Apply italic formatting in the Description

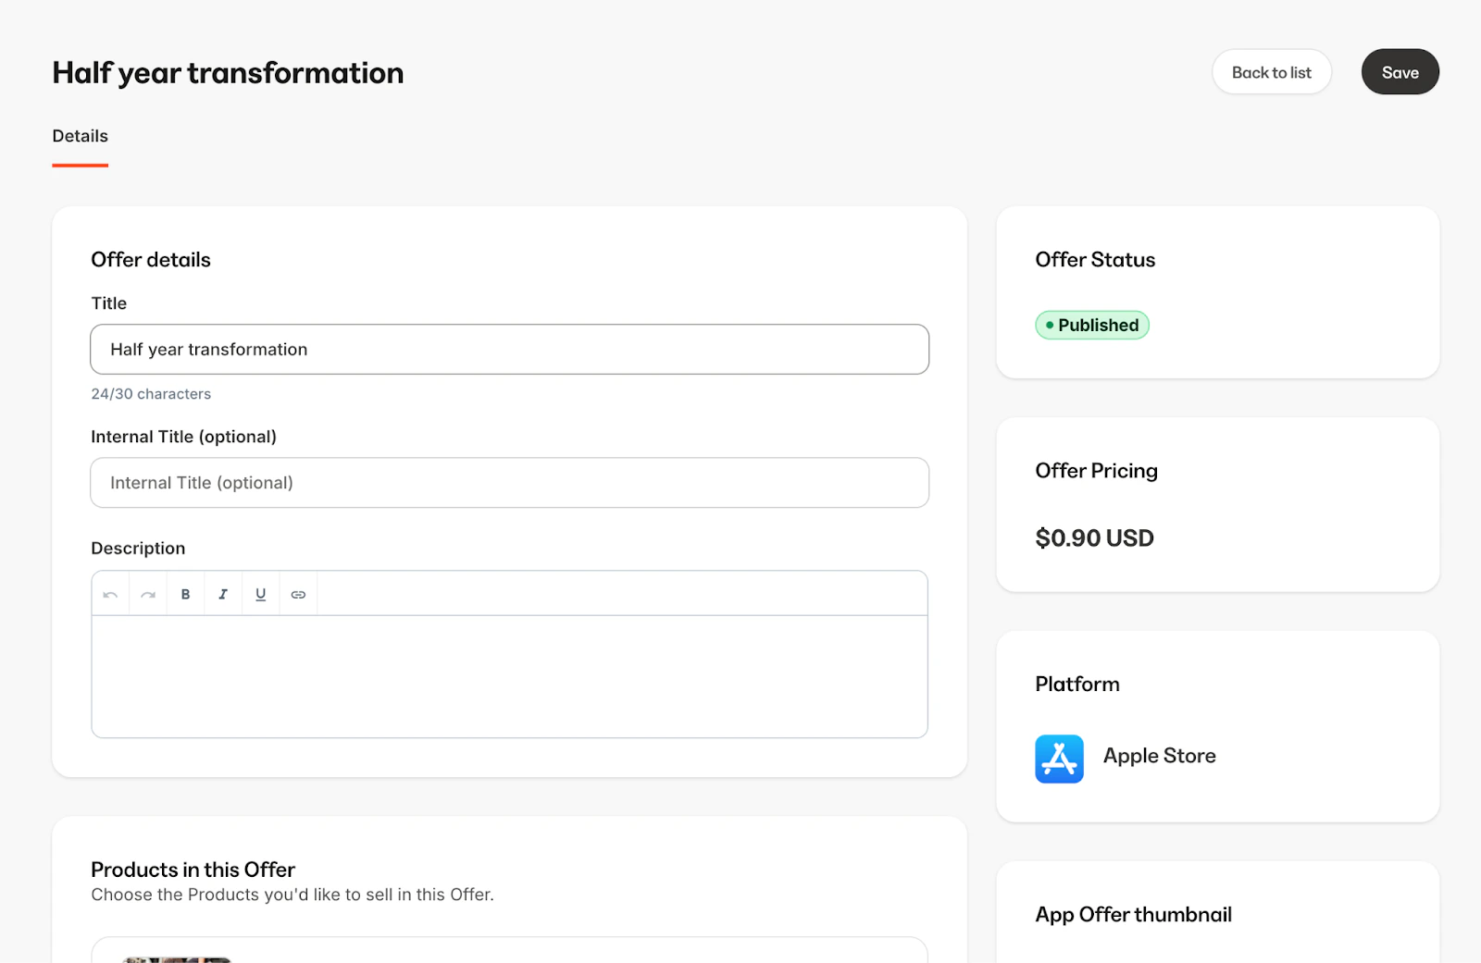pos(222,593)
